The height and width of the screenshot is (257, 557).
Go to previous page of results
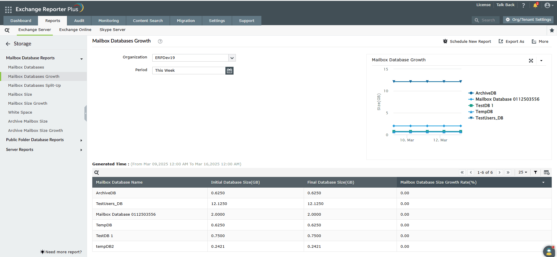[471, 173]
